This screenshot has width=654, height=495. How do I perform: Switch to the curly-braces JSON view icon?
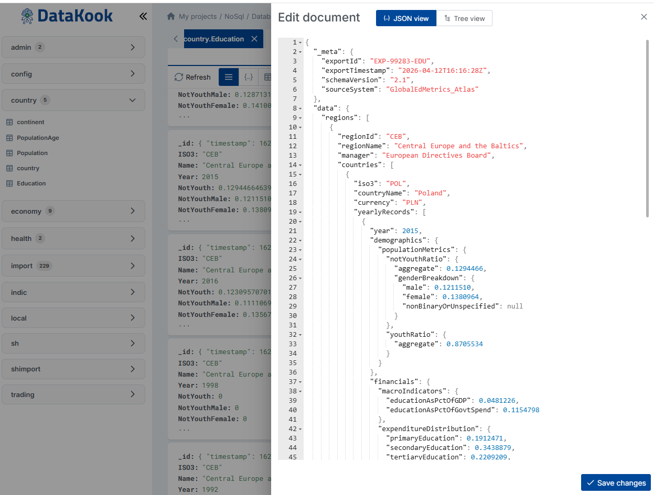click(x=249, y=77)
